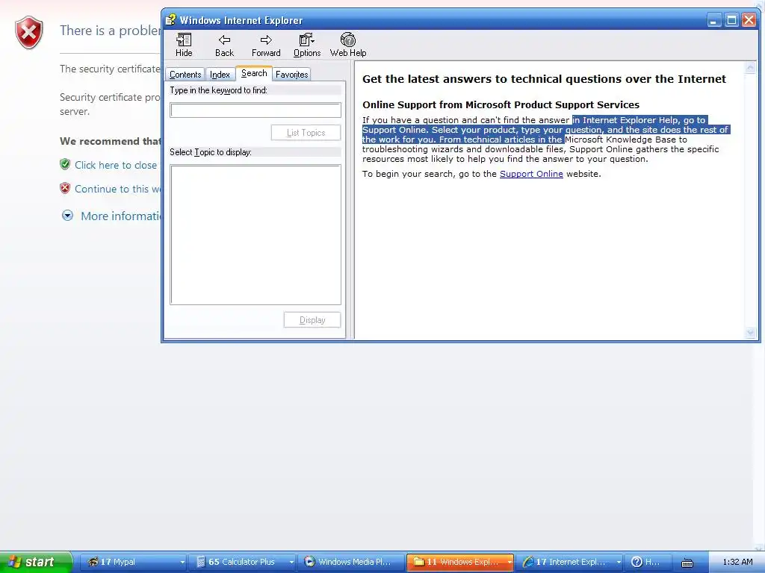Image resolution: width=765 pixels, height=573 pixels.
Task: Select the Search tab
Action: tap(254, 73)
